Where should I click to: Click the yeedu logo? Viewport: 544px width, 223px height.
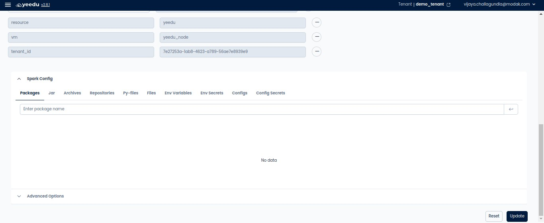(27, 5)
